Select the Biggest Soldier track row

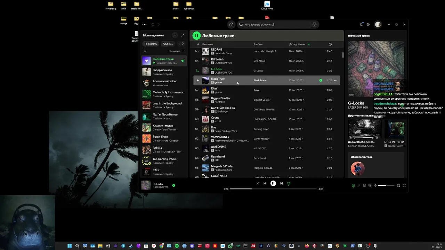click(267, 100)
